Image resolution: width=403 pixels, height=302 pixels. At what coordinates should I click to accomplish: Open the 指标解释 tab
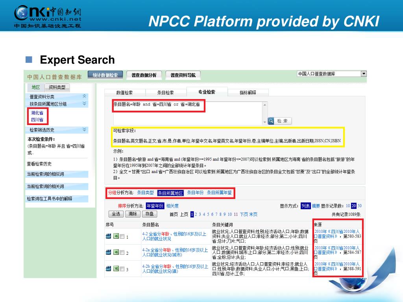248,92
